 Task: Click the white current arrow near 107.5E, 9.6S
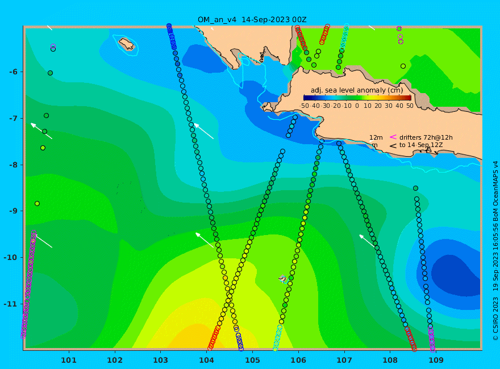pyautogui.click(x=368, y=241)
